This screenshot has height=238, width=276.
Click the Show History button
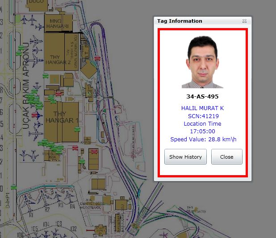(x=185, y=157)
